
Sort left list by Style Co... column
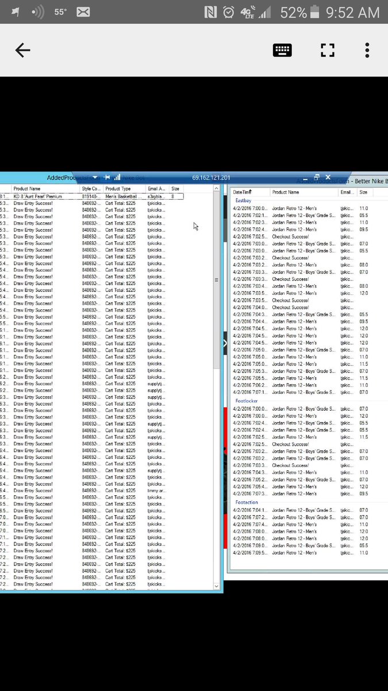(91, 189)
